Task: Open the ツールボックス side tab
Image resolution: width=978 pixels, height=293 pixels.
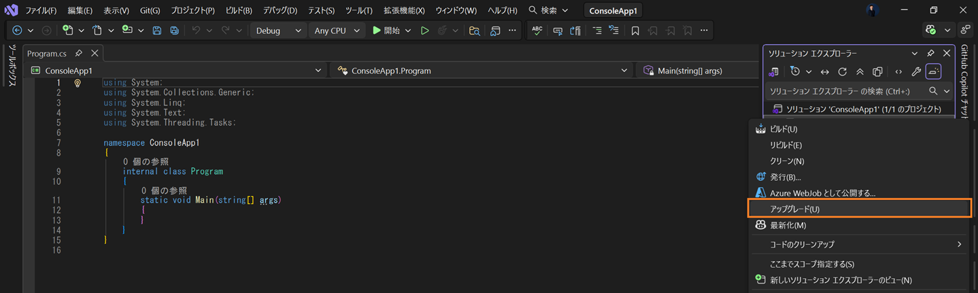Action: click(x=12, y=65)
